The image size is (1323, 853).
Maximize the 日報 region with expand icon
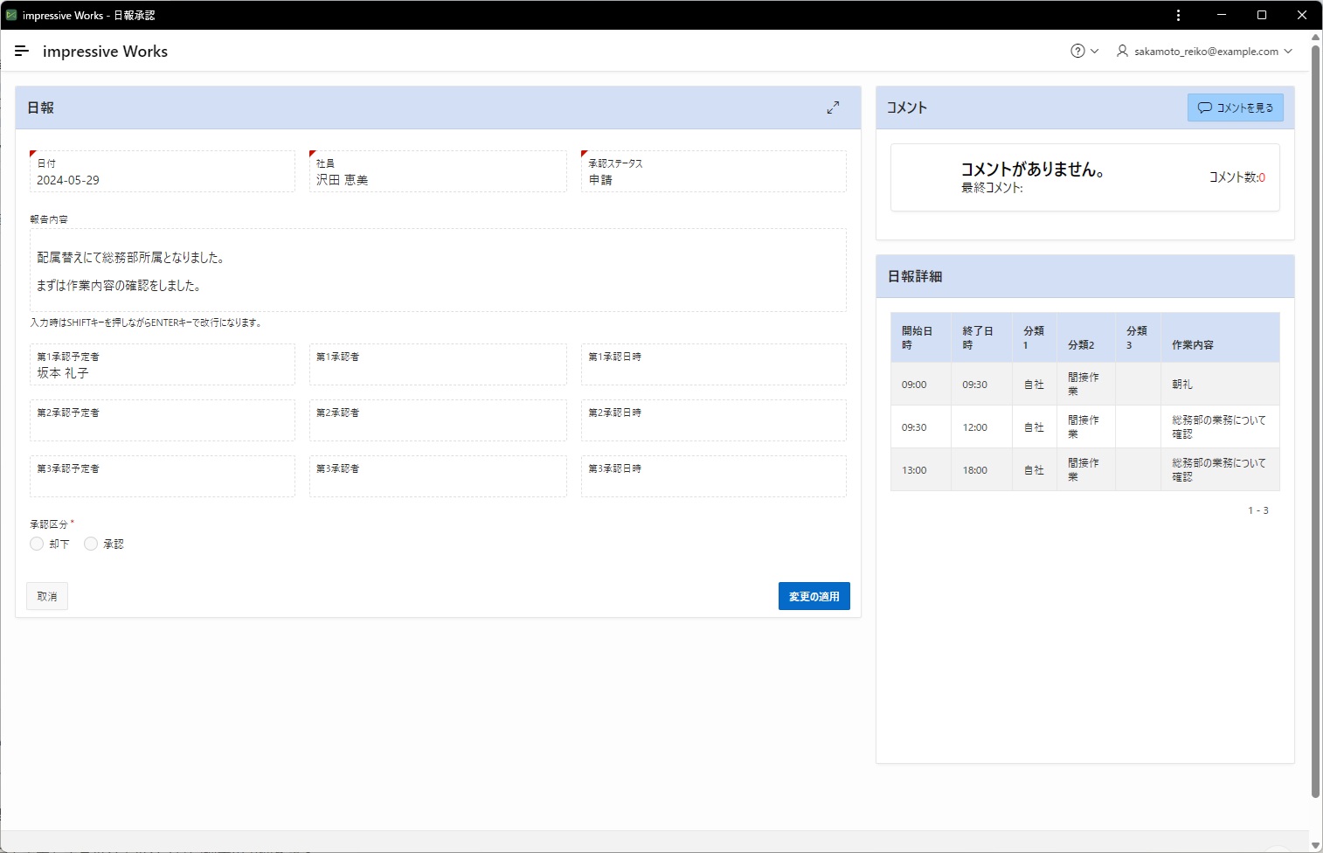[x=833, y=107]
